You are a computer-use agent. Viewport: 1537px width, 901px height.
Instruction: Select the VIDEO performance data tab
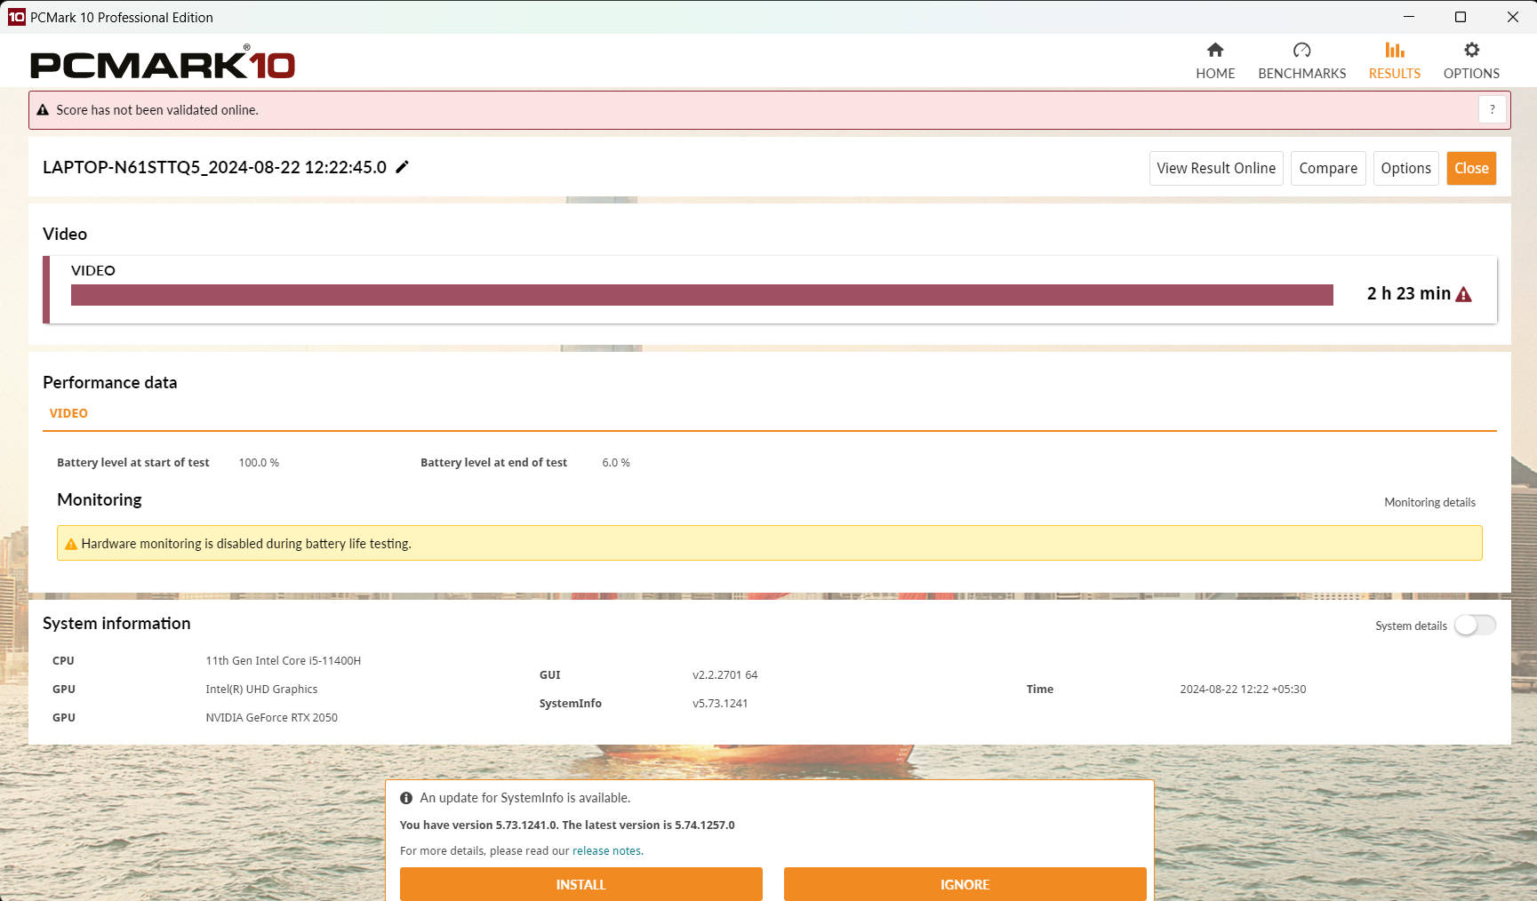[68, 413]
